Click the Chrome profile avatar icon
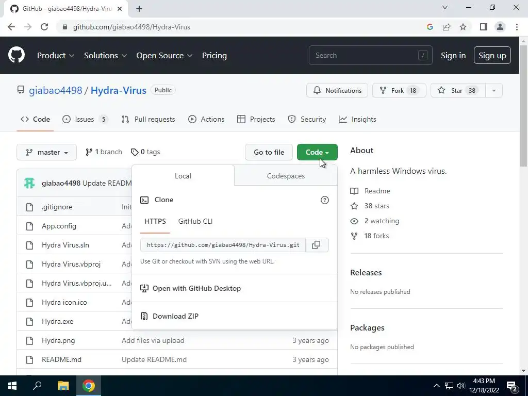 click(x=500, y=27)
